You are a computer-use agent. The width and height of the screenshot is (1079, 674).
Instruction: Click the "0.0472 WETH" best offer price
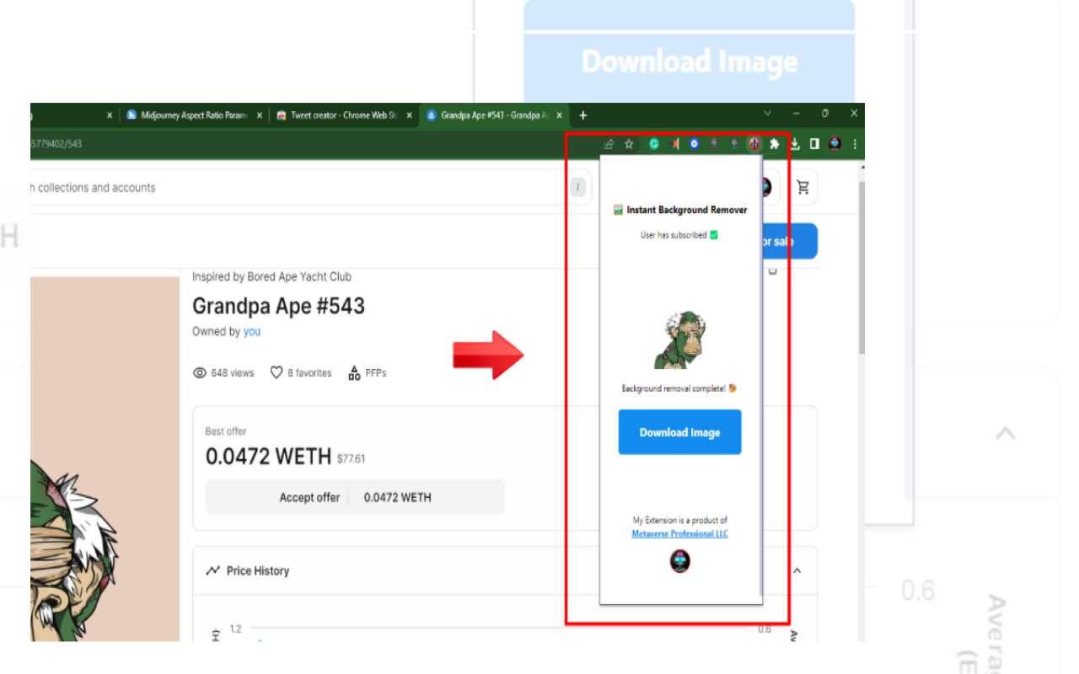[x=268, y=456]
